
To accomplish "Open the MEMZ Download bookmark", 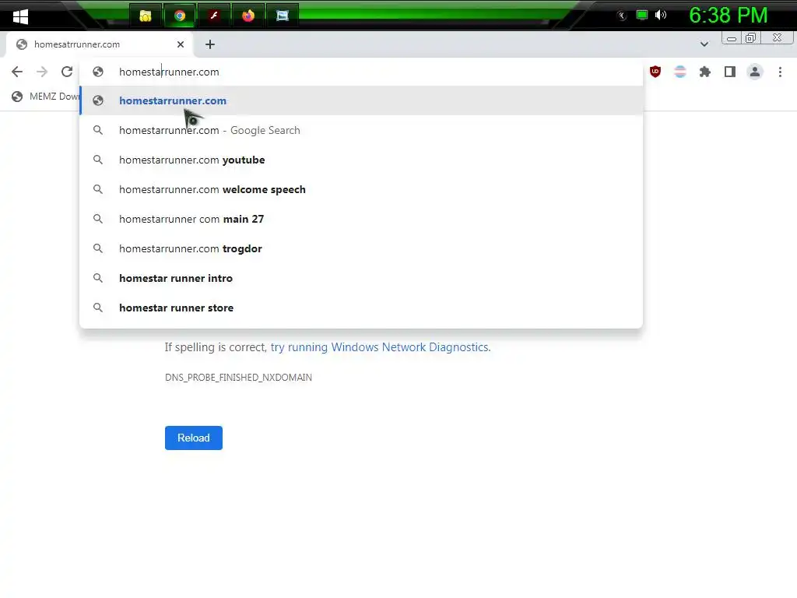I will 46,96.
